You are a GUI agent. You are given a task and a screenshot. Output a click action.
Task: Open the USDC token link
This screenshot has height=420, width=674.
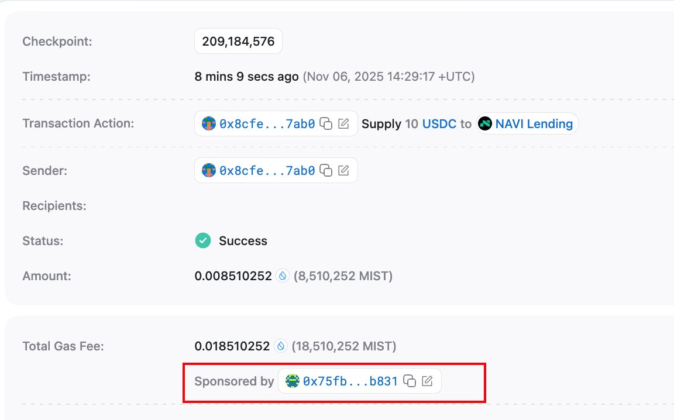coord(439,124)
